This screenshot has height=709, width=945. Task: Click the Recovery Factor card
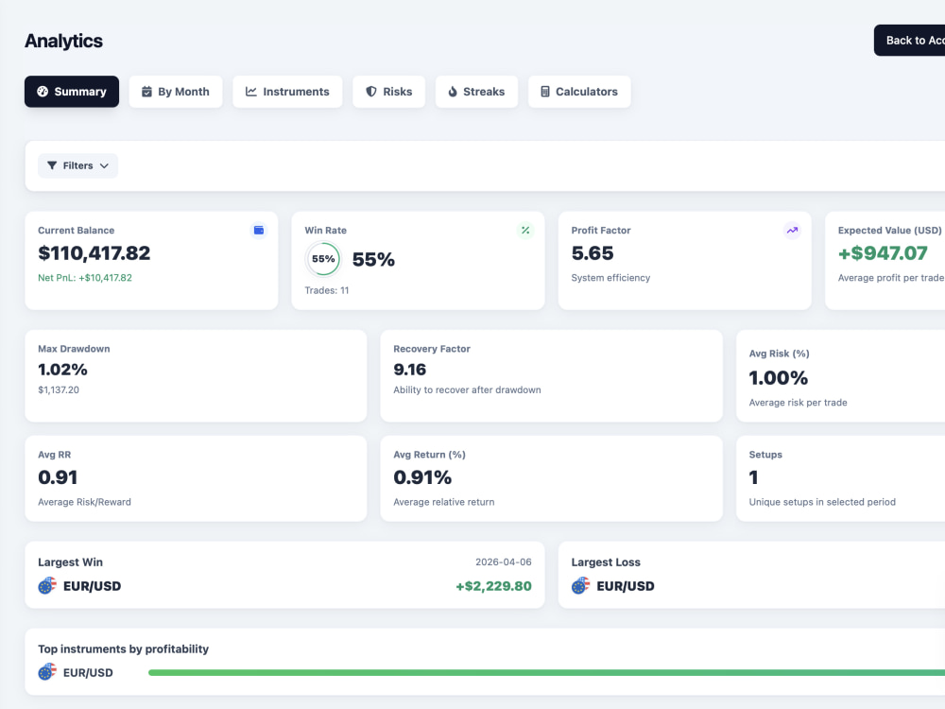(552, 375)
